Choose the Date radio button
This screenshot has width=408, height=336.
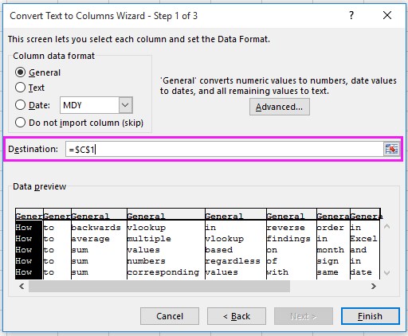tap(20, 105)
